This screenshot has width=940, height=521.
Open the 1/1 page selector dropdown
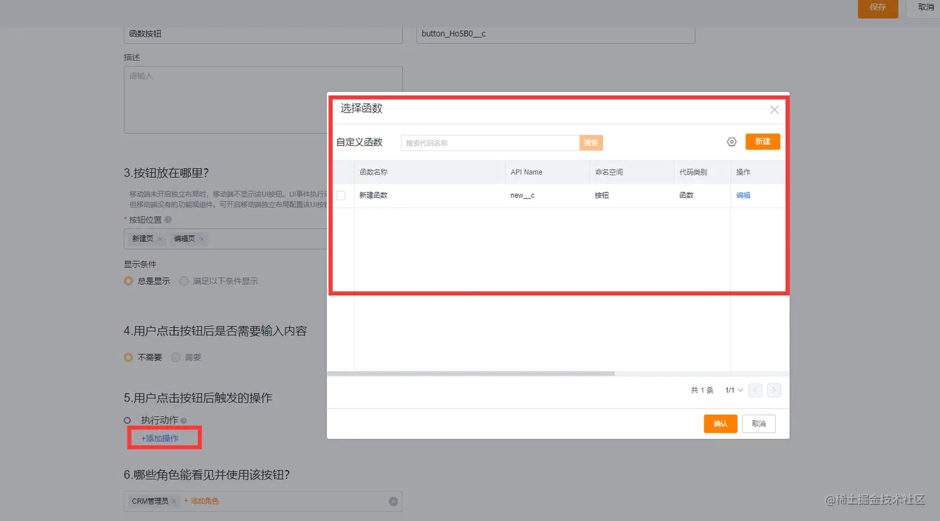[x=734, y=390]
